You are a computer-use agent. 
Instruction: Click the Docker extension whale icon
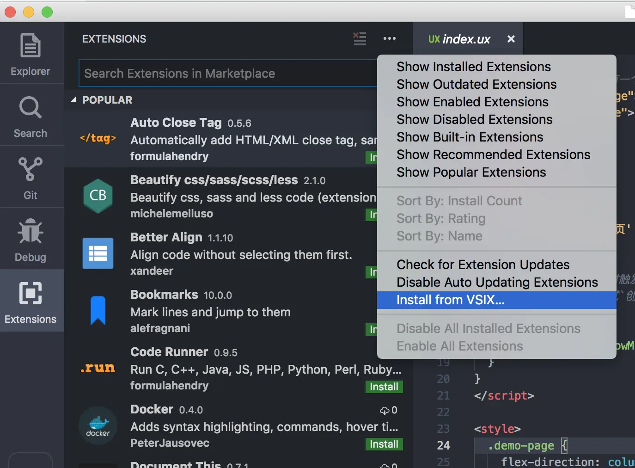point(98,425)
